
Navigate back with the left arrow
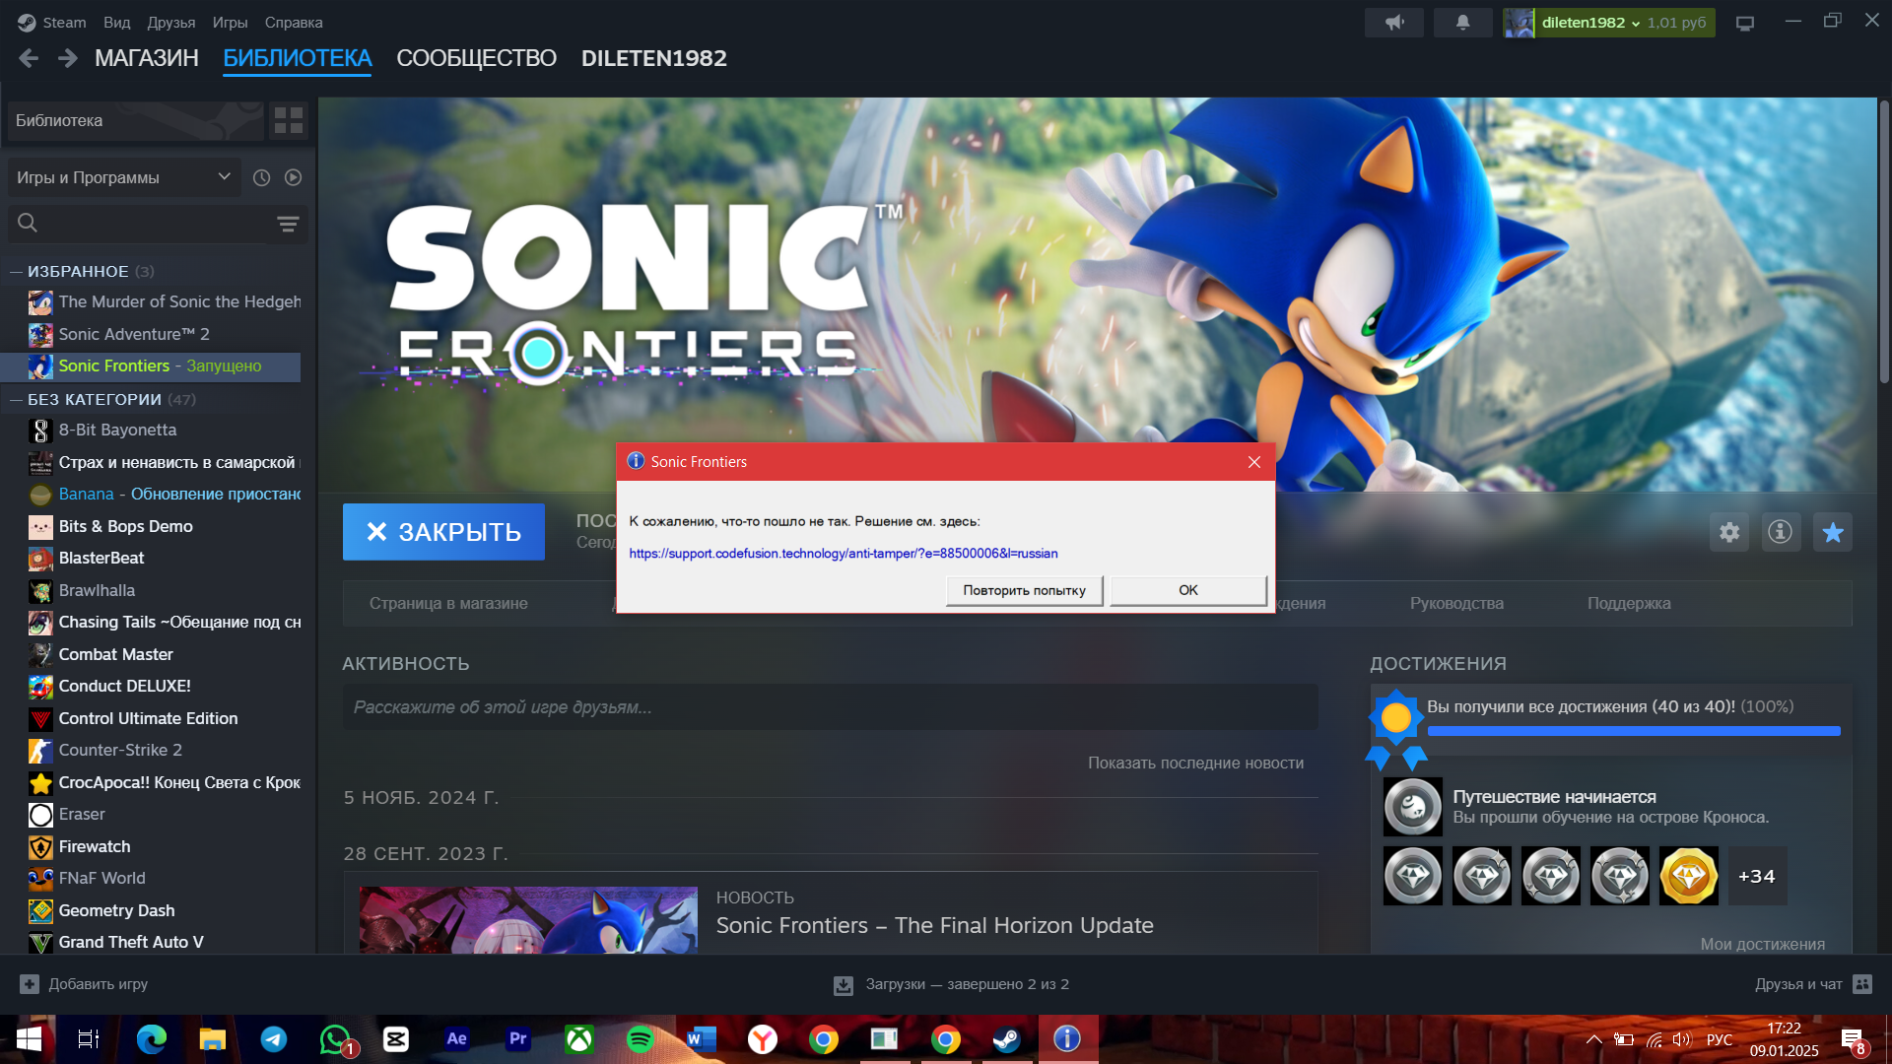pyautogui.click(x=29, y=59)
